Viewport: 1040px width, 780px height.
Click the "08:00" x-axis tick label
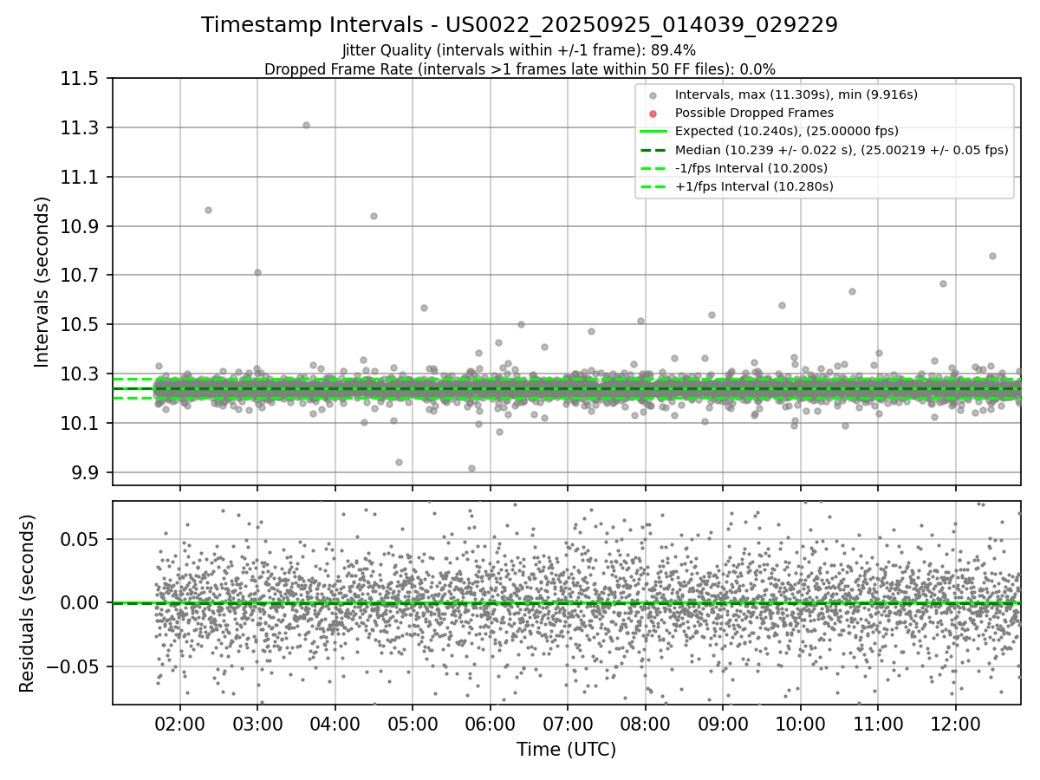pos(646,724)
